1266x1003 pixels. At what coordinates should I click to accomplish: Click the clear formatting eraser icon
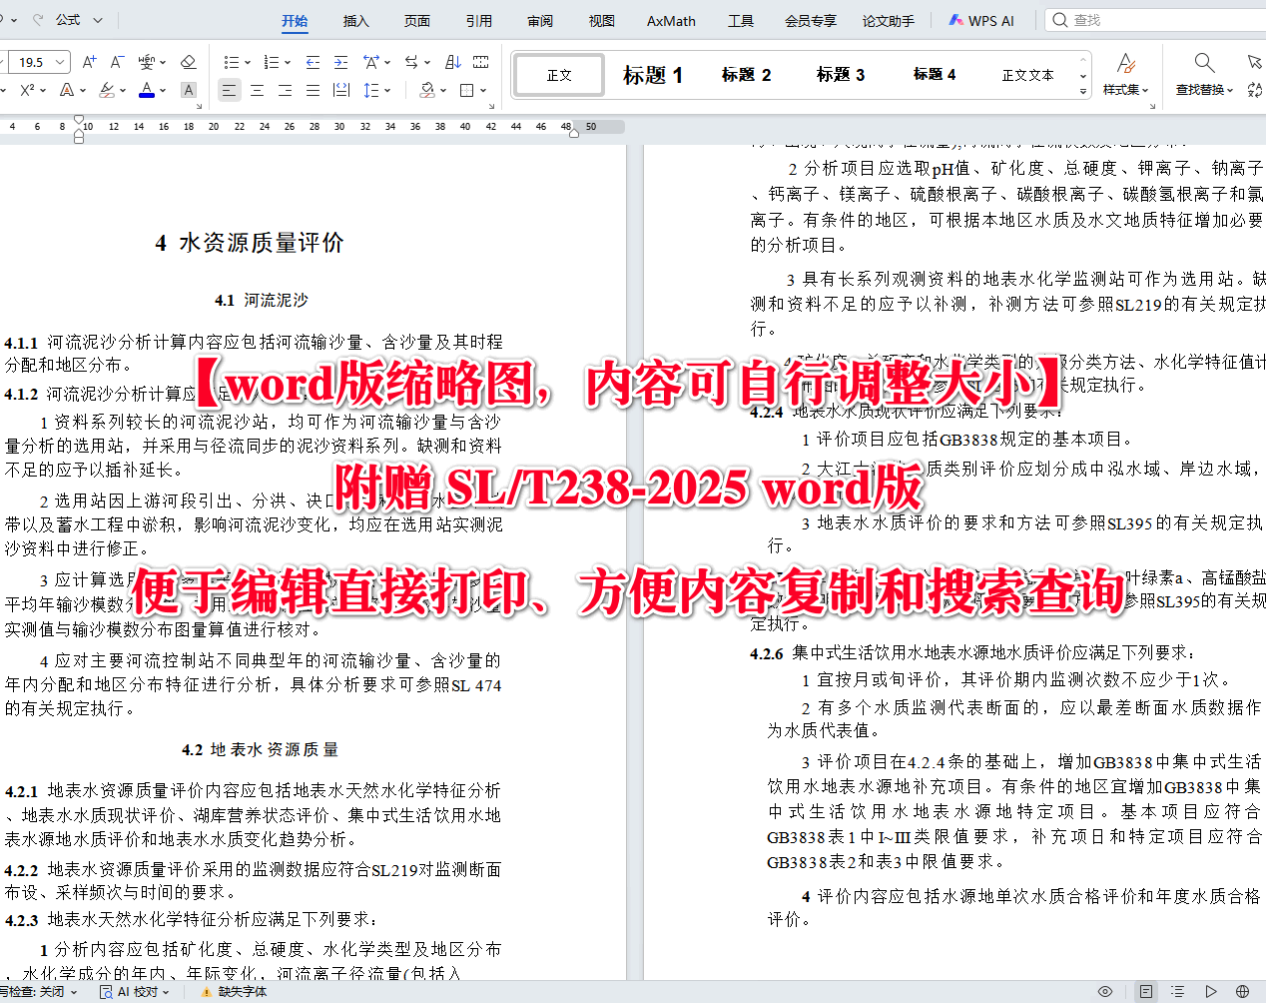point(188,62)
